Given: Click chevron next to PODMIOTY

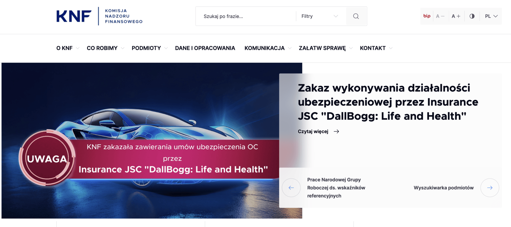Looking at the screenshot, I should coord(166,48).
